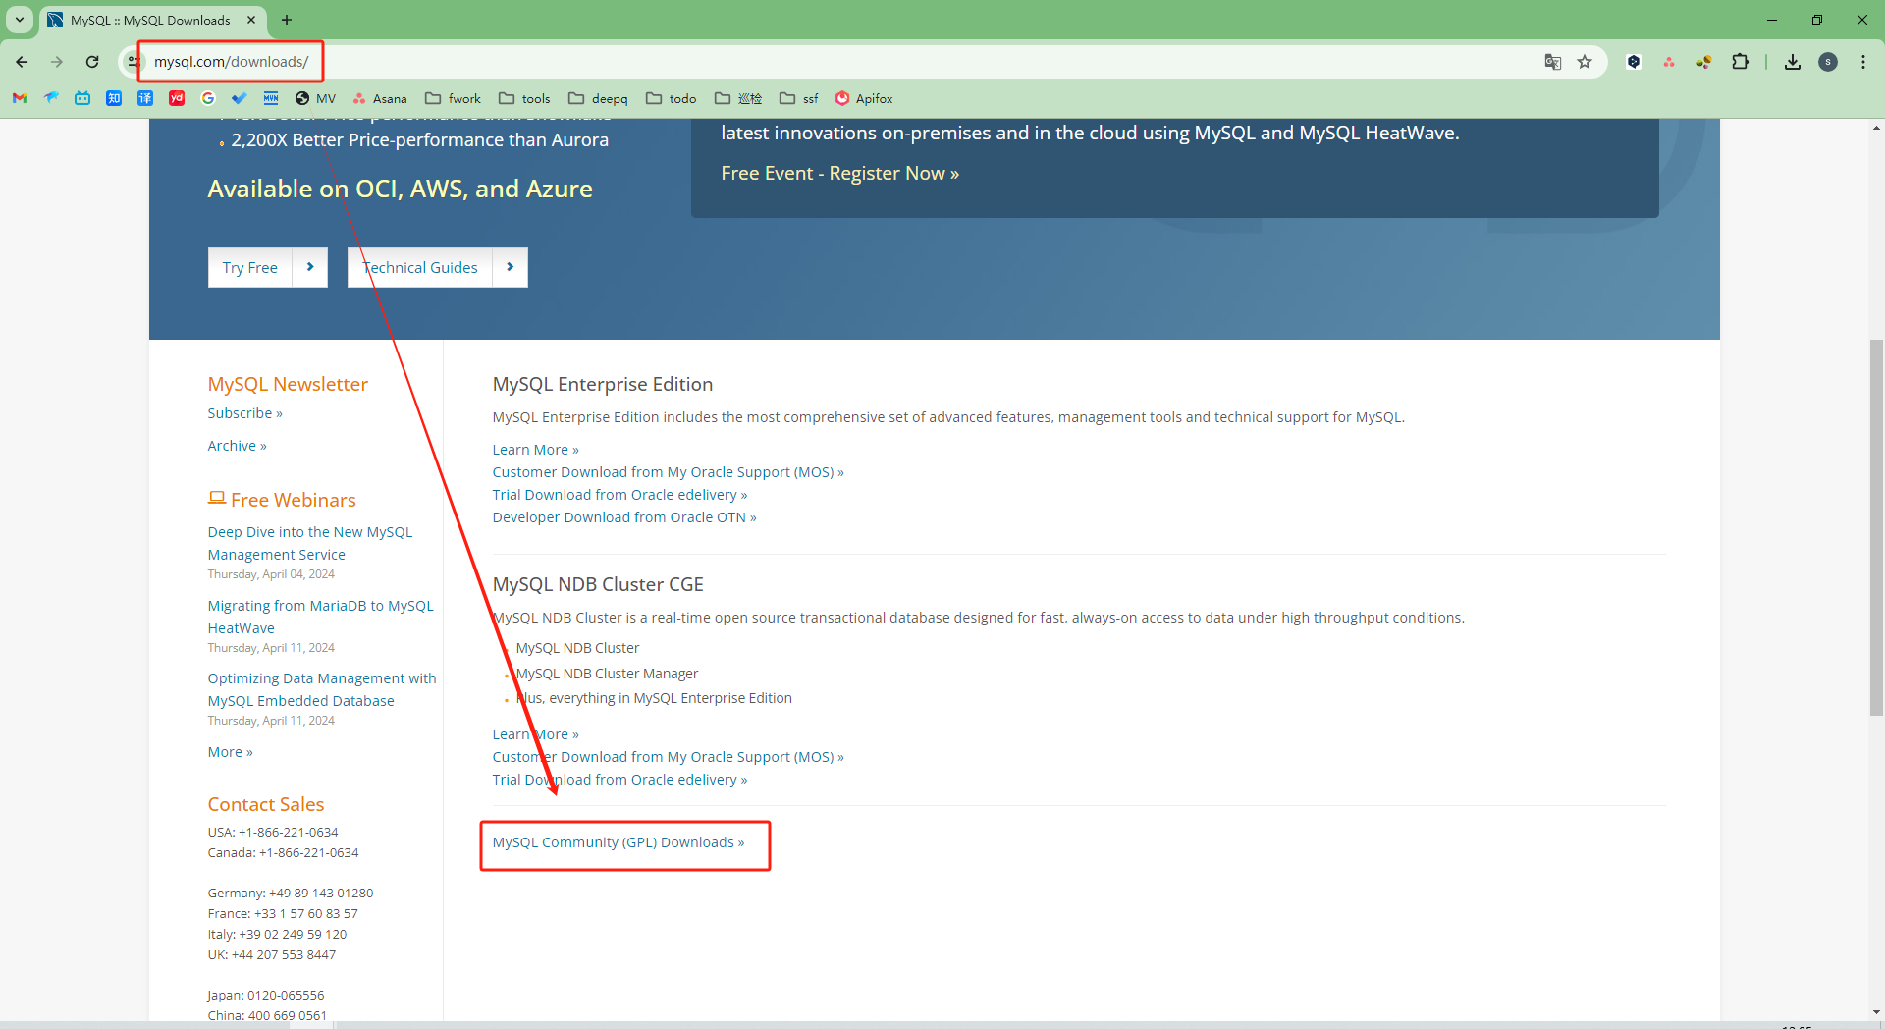Open Chrome three-dot menu

click(x=1863, y=62)
